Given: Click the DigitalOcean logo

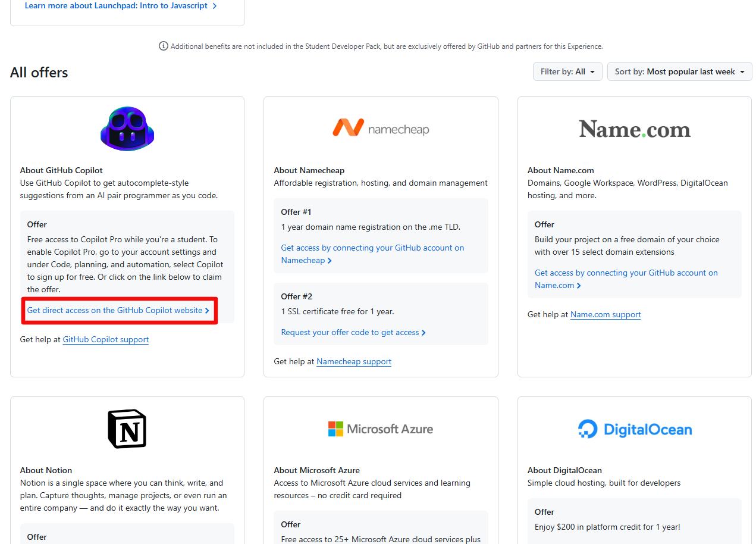Looking at the screenshot, I should (635, 429).
